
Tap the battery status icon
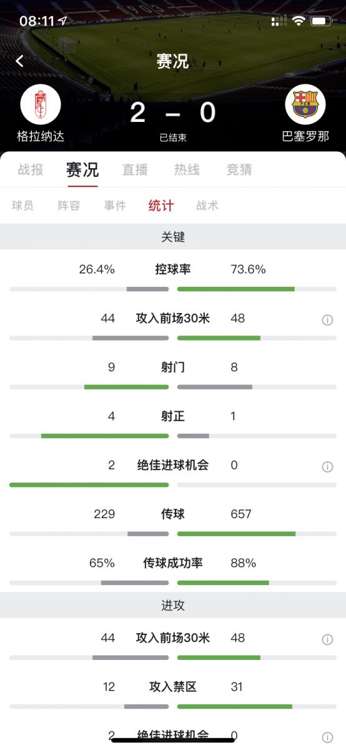point(321,21)
